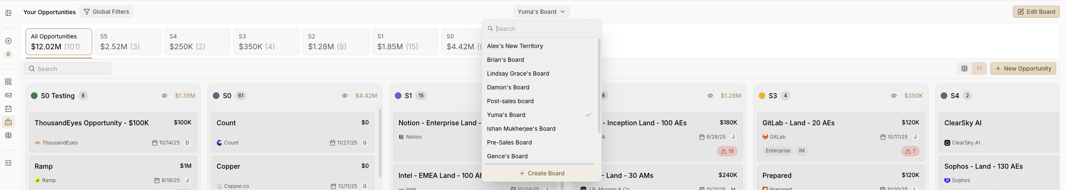Toggle visibility eye for S3 column
The height and width of the screenshot is (190, 1065).
pyautogui.click(x=894, y=96)
